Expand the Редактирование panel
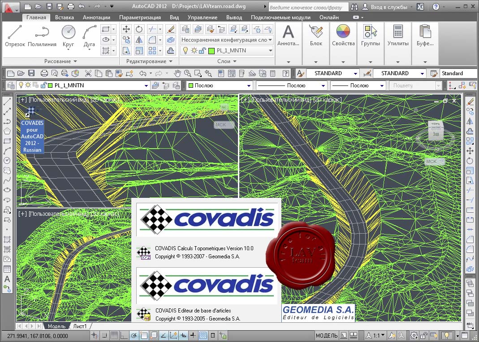479x342 pixels. coord(149,61)
